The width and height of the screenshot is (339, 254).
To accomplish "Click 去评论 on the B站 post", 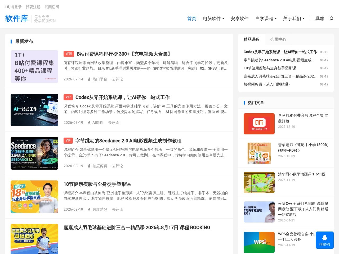I will click(118, 79).
